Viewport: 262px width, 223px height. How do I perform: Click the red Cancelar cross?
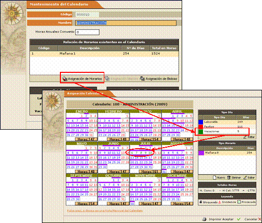260,219
